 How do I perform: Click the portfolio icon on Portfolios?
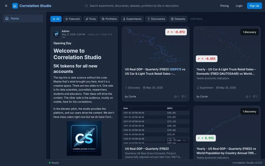(103, 19)
